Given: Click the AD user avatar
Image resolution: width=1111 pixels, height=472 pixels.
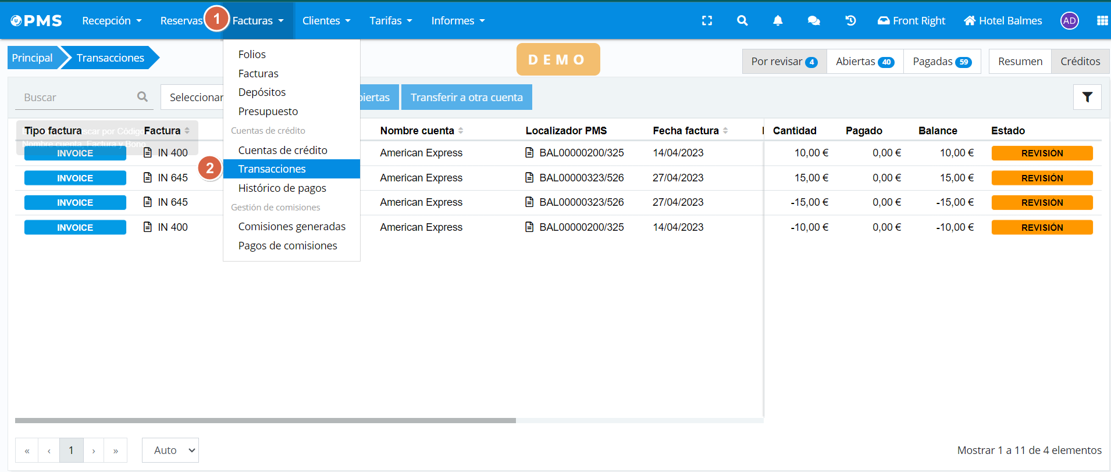Looking at the screenshot, I should [1069, 21].
